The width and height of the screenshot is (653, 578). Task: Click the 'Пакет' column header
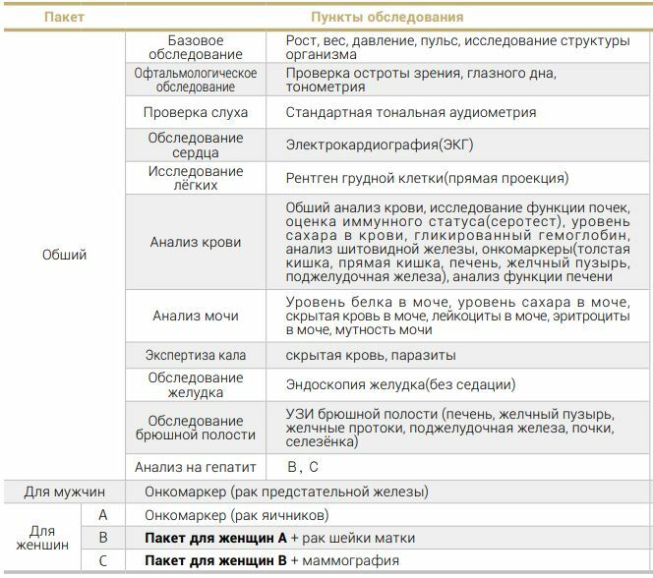tap(64, 17)
